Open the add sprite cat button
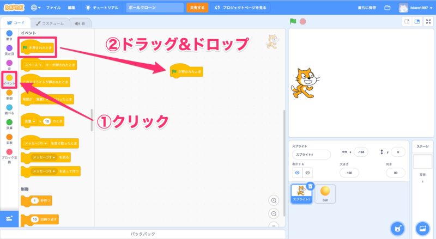Viewport: 436px width, 239px height. [398, 228]
